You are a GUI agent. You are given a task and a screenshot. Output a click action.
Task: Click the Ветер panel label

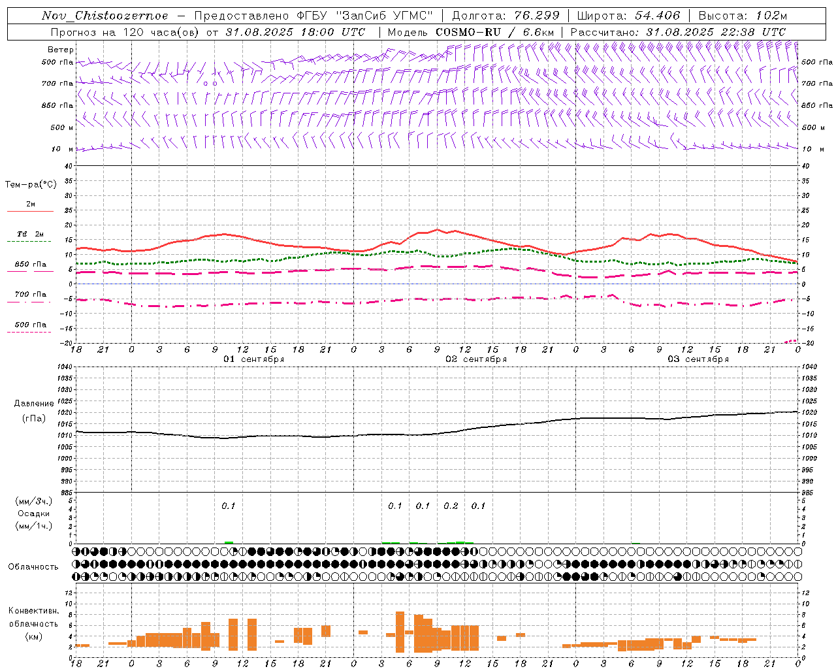pos(60,50)
